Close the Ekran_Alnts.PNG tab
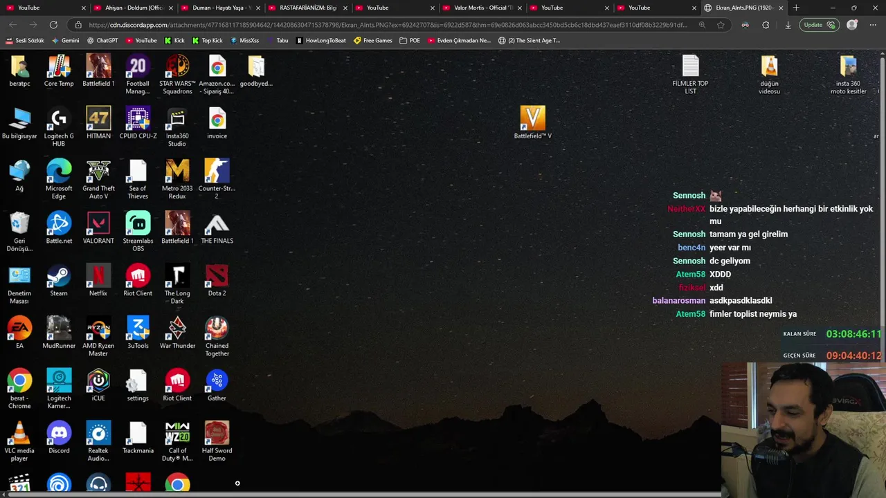Image resolution: width=886 pixels, height=498 pixels. click(x=781, y=8)
